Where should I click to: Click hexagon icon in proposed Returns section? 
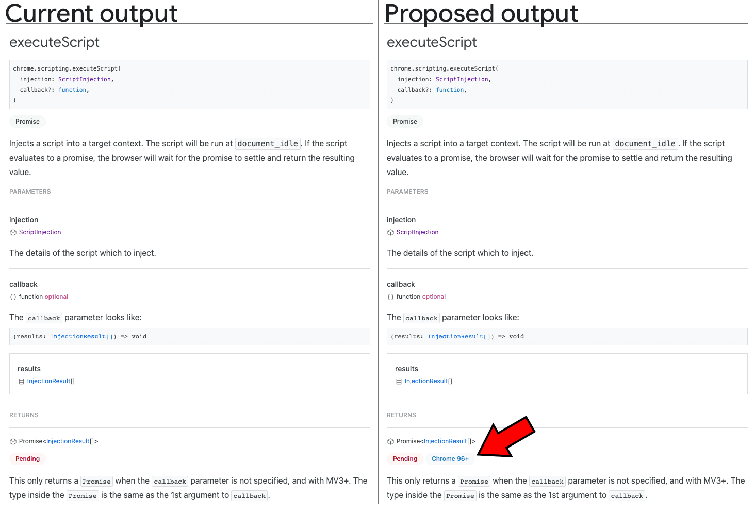click(390, 441)
